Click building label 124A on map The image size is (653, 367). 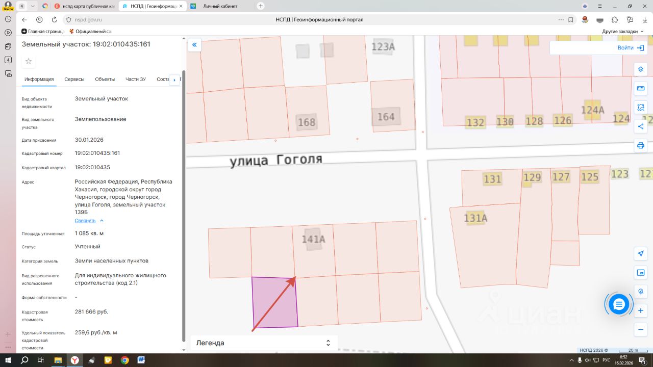pyautogui.click(x=593, y=110)
